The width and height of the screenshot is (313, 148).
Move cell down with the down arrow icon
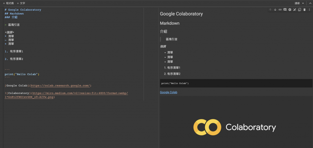275,9
